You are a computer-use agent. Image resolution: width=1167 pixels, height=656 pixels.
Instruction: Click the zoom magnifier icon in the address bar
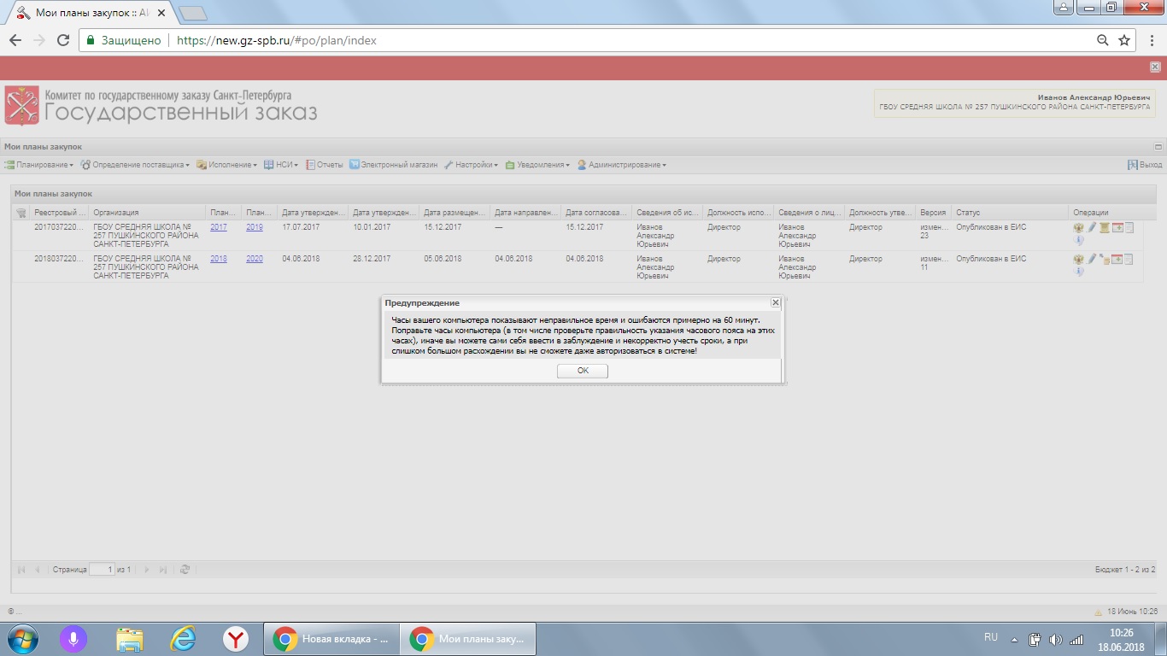click(1103, 40)
